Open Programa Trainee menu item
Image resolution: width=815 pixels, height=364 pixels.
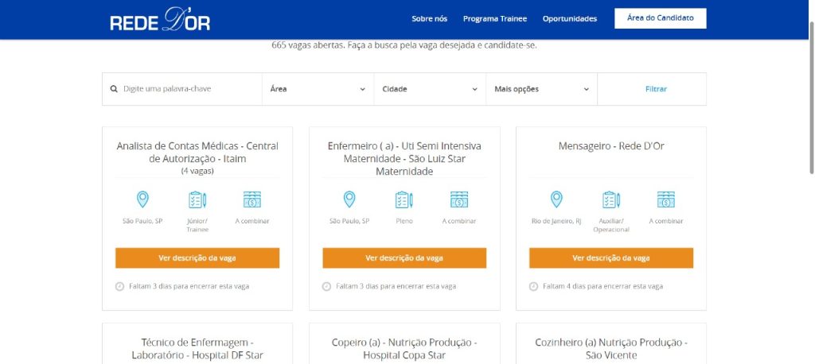point(495,19)
